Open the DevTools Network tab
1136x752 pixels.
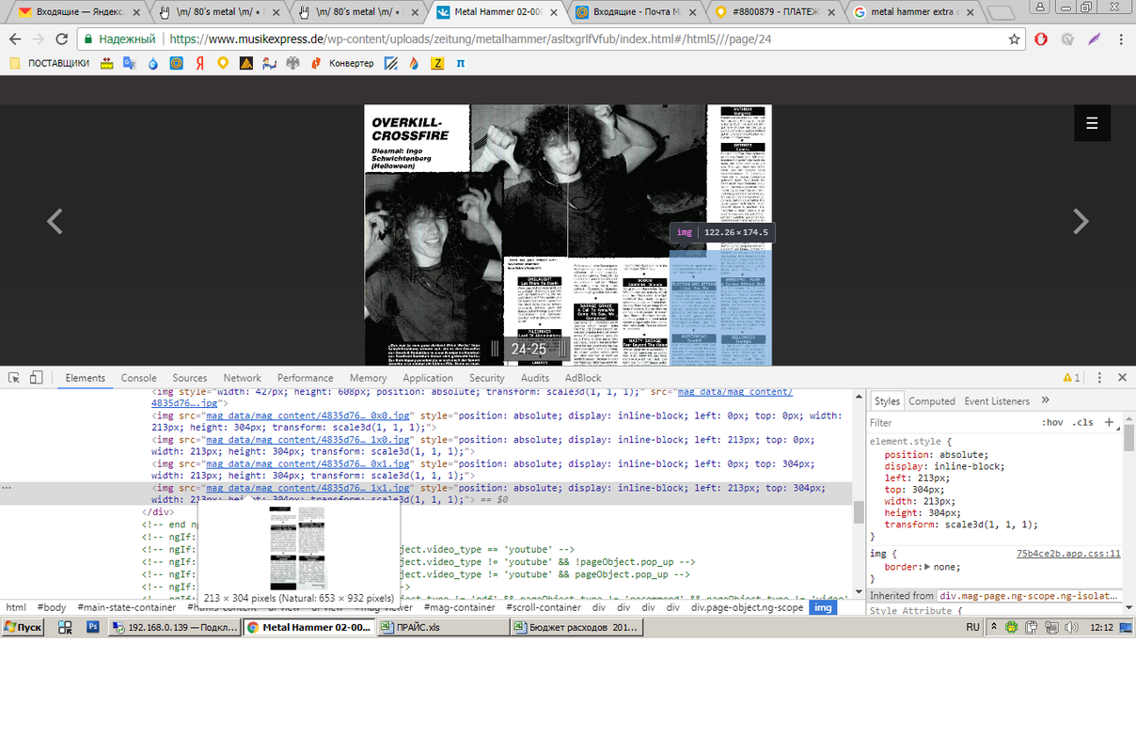(x=243, y=378)
